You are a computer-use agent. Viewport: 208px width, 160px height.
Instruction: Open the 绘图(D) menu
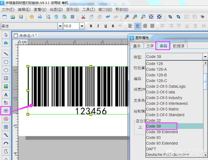(56, 9)
